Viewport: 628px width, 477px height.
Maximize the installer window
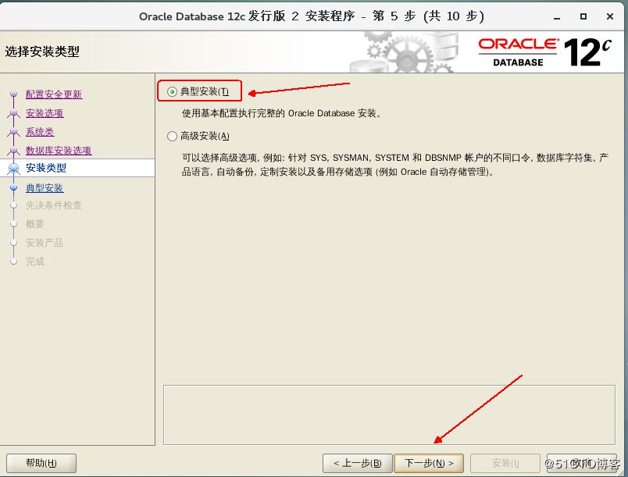pyautogui.click(x=583, y=16)
